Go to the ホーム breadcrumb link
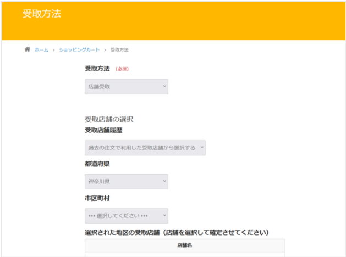Viewport: 346px width, 257px height. [x=41, y=50]
